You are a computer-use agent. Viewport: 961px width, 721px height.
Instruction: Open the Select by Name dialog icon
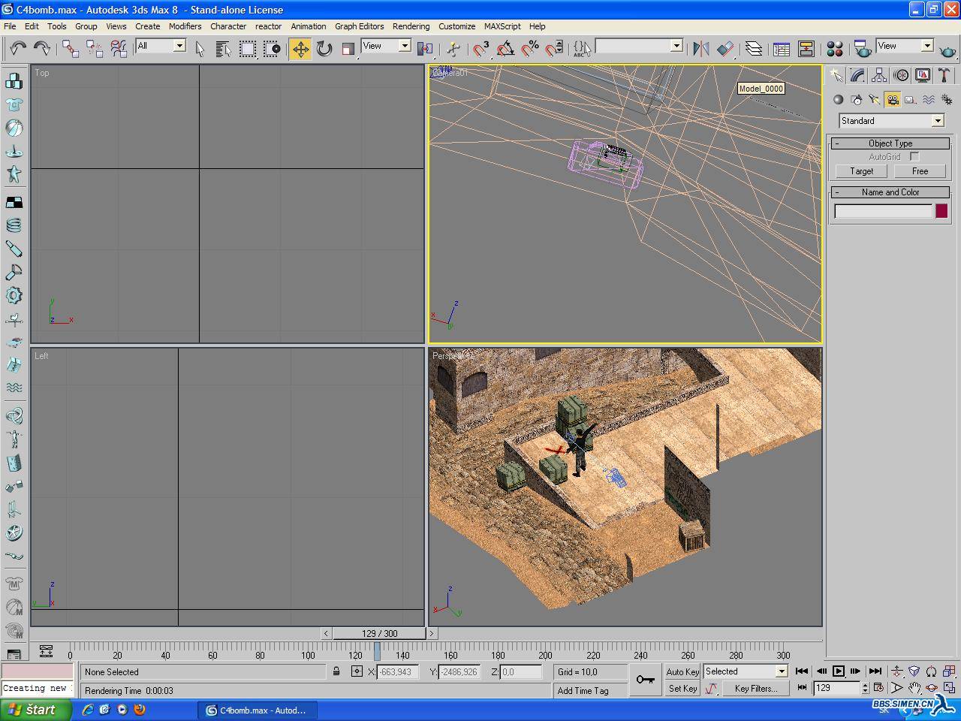coord(223,49)
